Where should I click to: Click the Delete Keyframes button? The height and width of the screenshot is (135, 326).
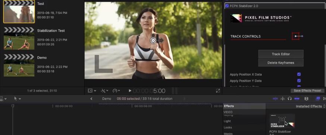coord(280,63)
